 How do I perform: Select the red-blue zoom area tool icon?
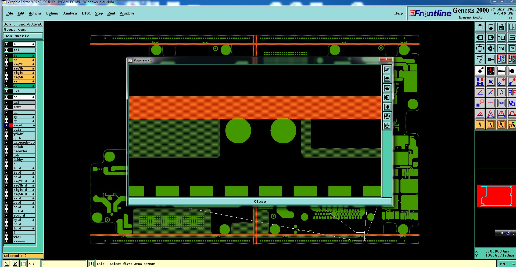coord(491,71)
